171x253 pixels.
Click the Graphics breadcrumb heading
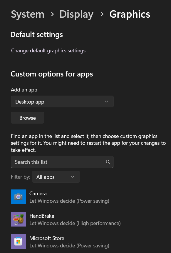pos(130,14)
